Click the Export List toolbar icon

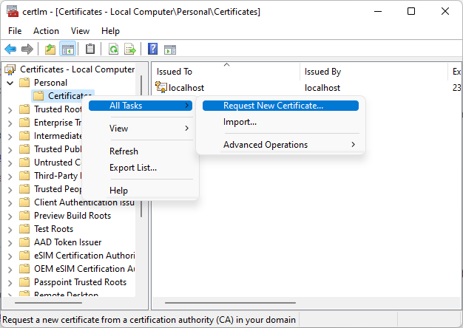130,49
